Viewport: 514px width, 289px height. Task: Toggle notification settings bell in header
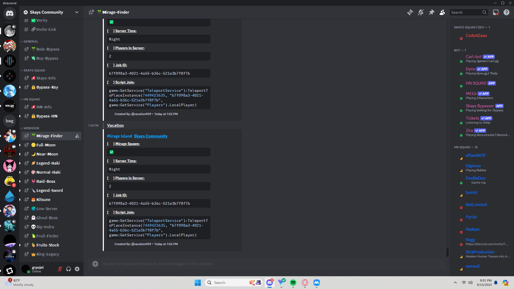click(421, 12)
